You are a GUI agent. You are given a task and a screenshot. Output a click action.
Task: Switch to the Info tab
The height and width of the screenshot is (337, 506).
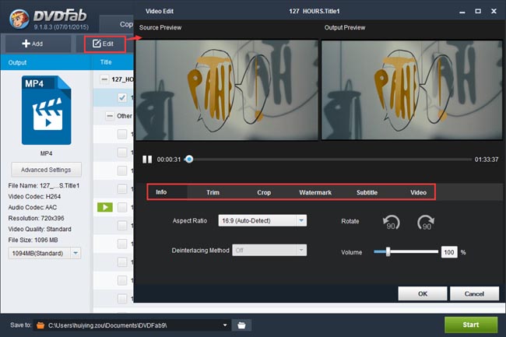(x=161, y=192)
